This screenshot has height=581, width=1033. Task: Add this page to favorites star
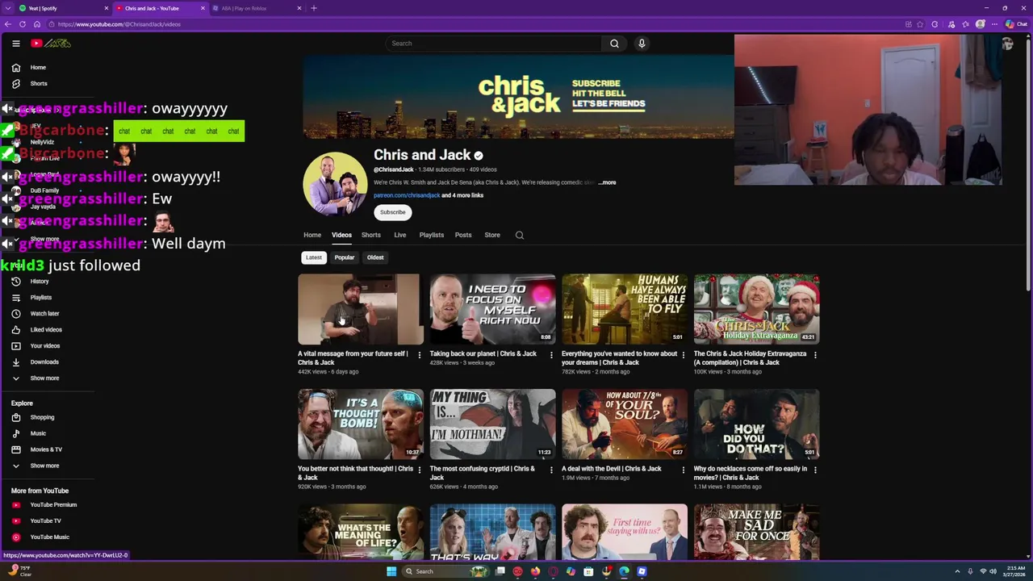pyautogui.click(x=920, y=24)
